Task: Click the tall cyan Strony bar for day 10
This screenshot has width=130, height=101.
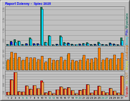Action: pos(42,28)
